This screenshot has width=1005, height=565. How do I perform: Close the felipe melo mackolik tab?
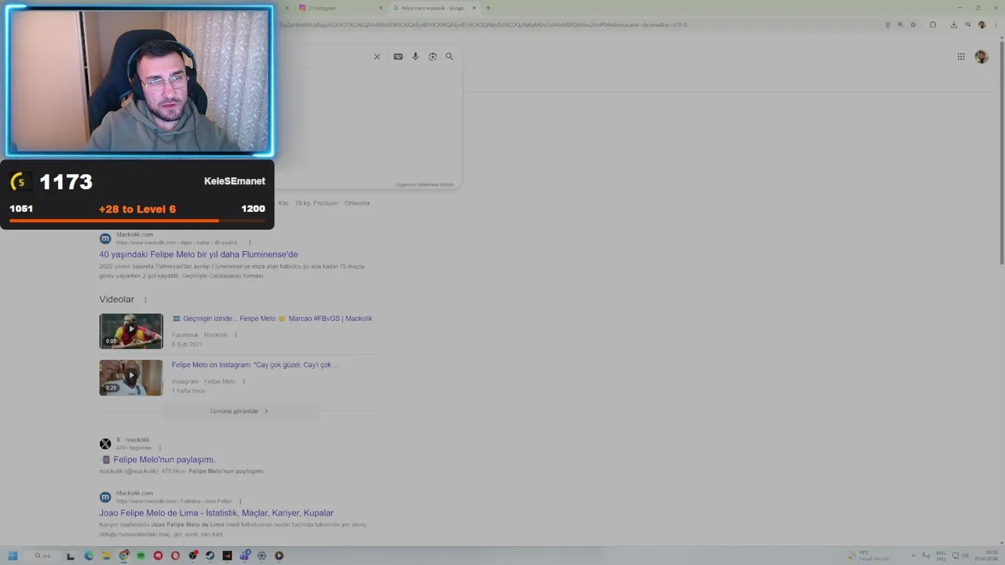474,8
